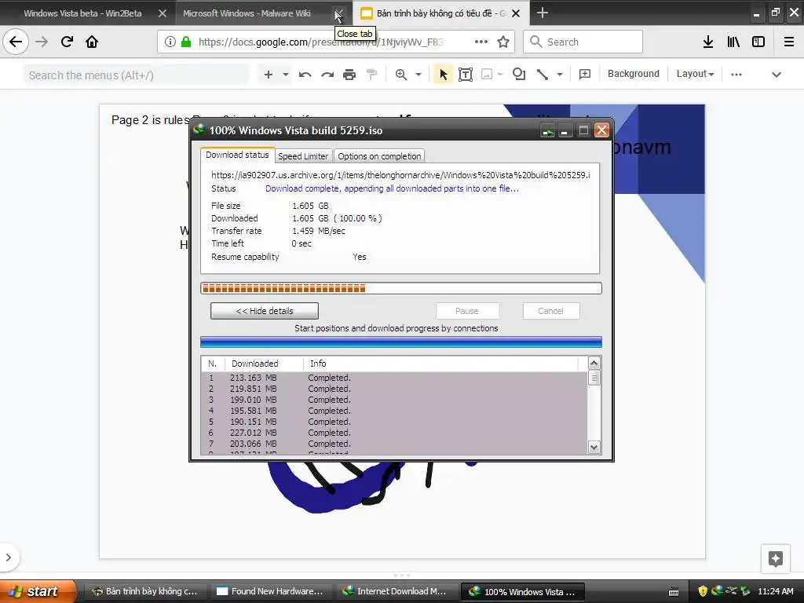Open the shape tool icon

click(x=519, y=75)
